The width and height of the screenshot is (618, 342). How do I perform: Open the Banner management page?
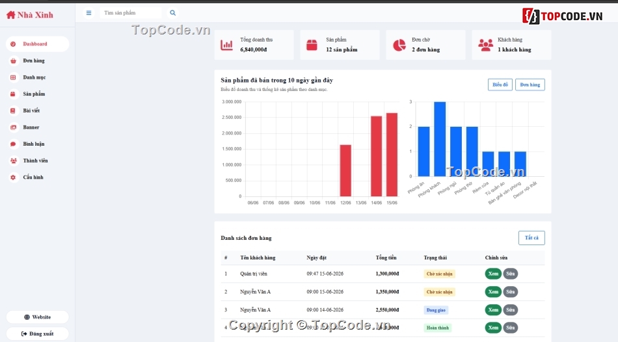coord(38,127)
